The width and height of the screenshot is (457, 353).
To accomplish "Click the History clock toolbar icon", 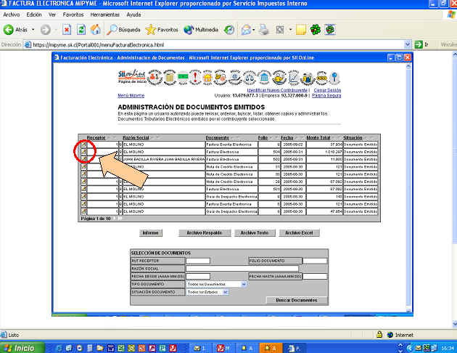I will pos(229,30).
